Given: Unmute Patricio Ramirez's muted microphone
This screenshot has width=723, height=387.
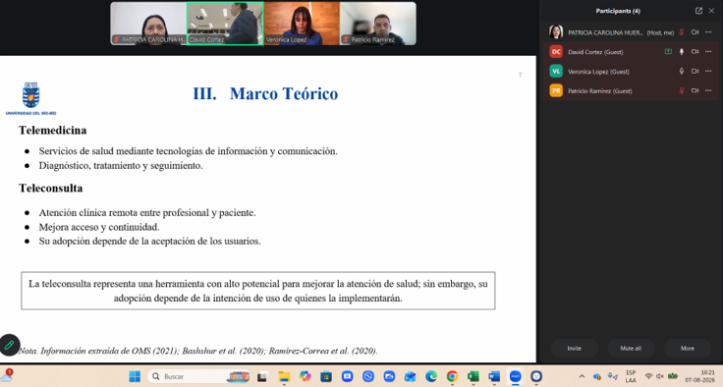Looking at the screenshot, I should pyautogui.click(x=682, y=91).
